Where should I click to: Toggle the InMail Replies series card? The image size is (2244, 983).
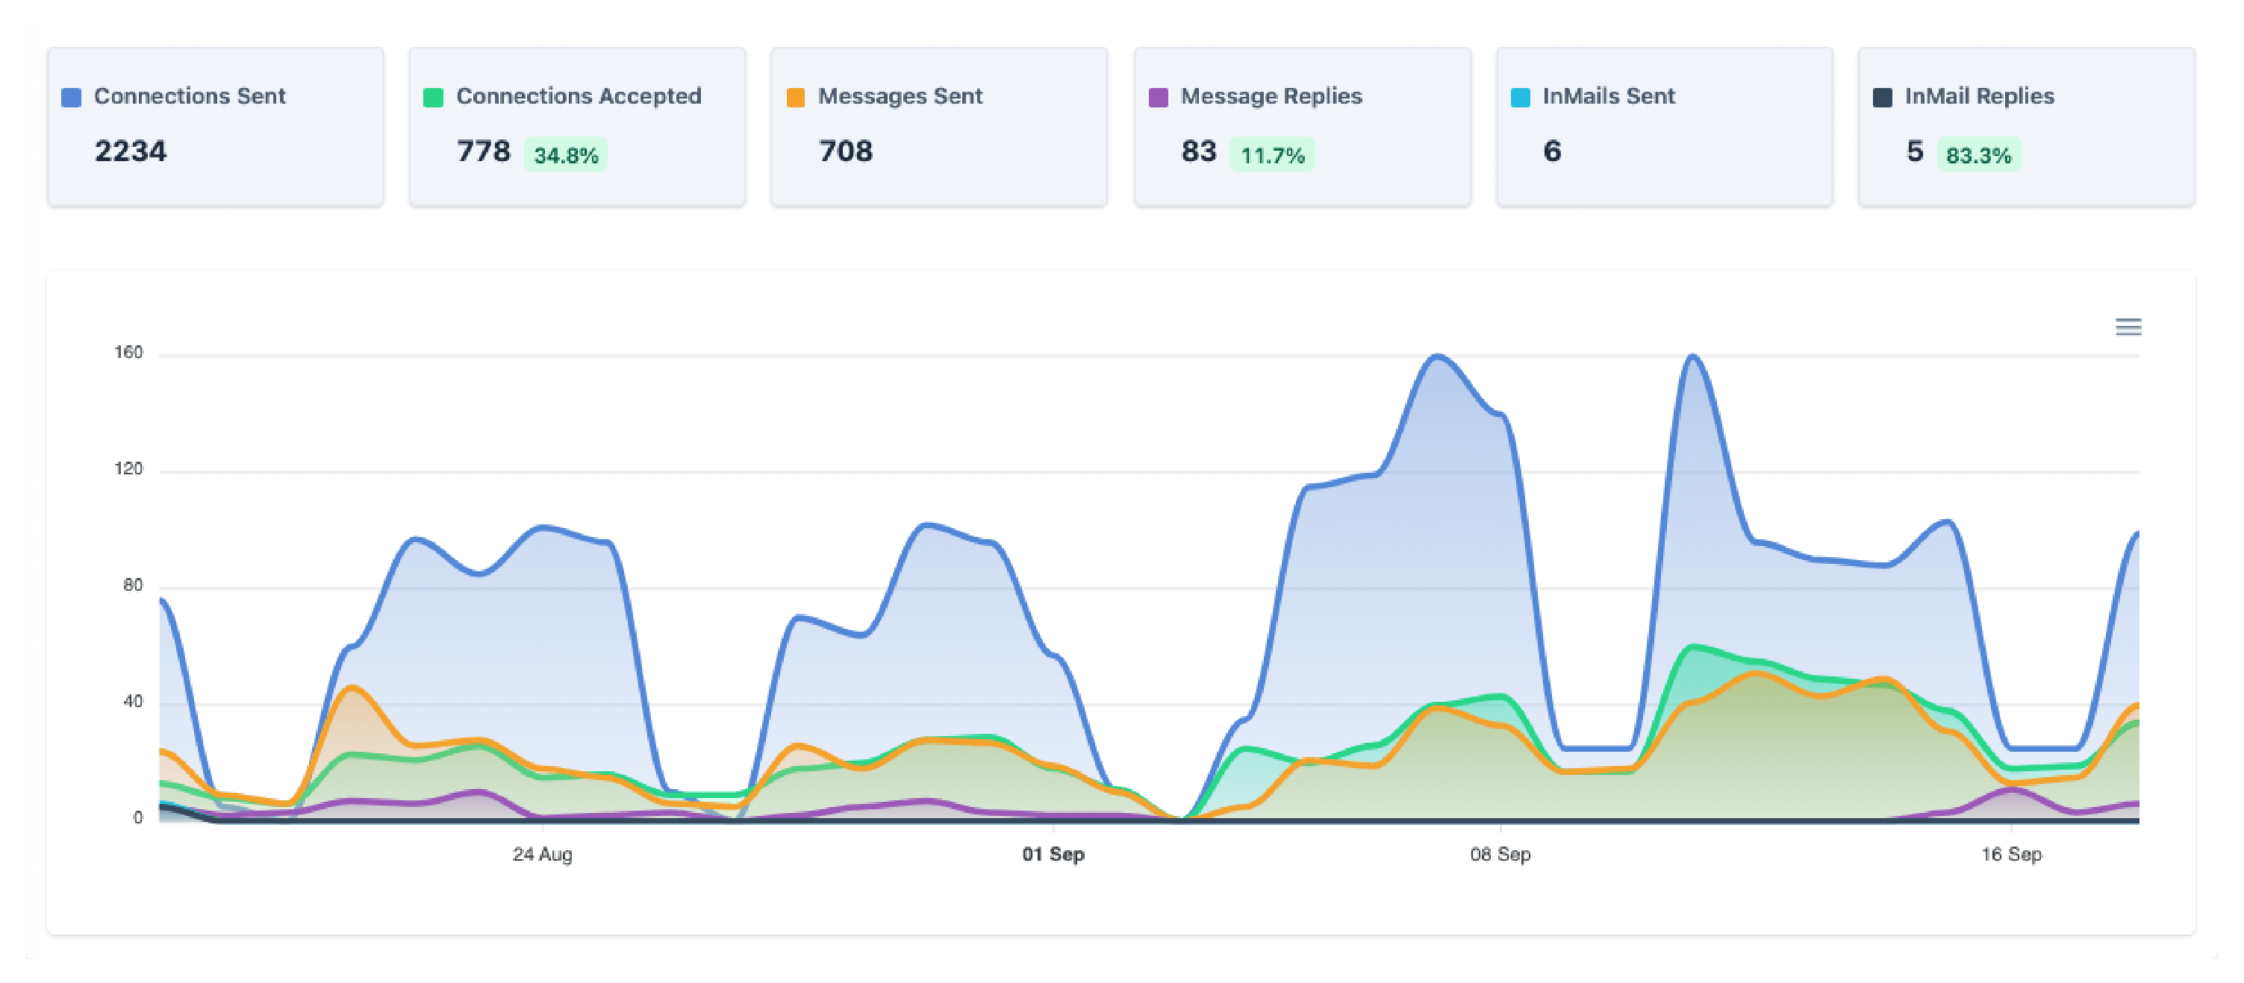point(2026,127)
